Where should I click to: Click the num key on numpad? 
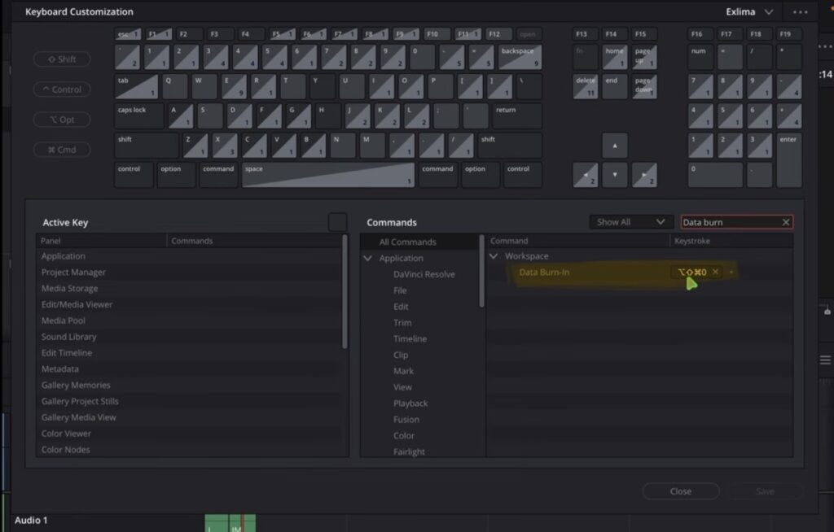point(700,57)
